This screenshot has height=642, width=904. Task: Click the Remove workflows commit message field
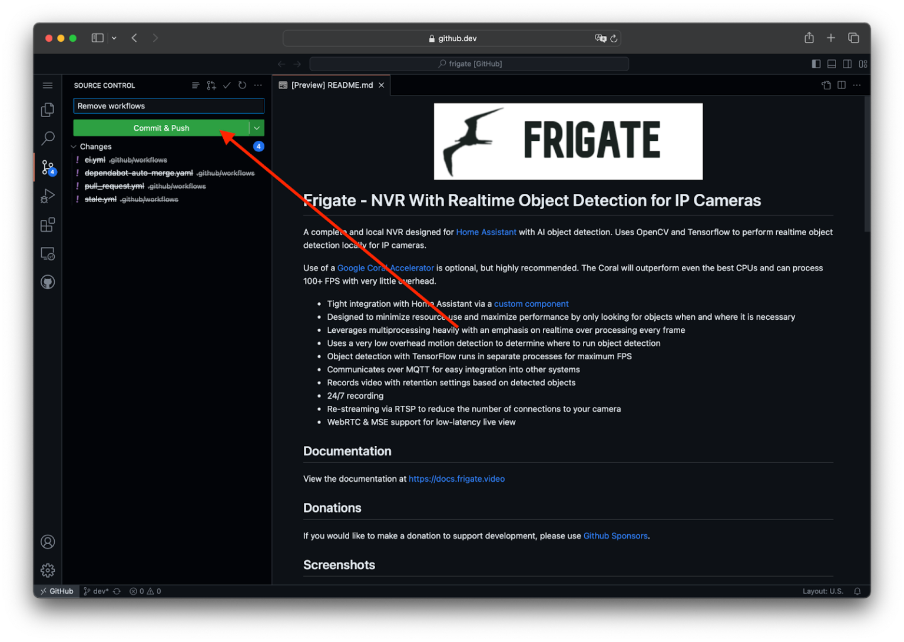168,106
